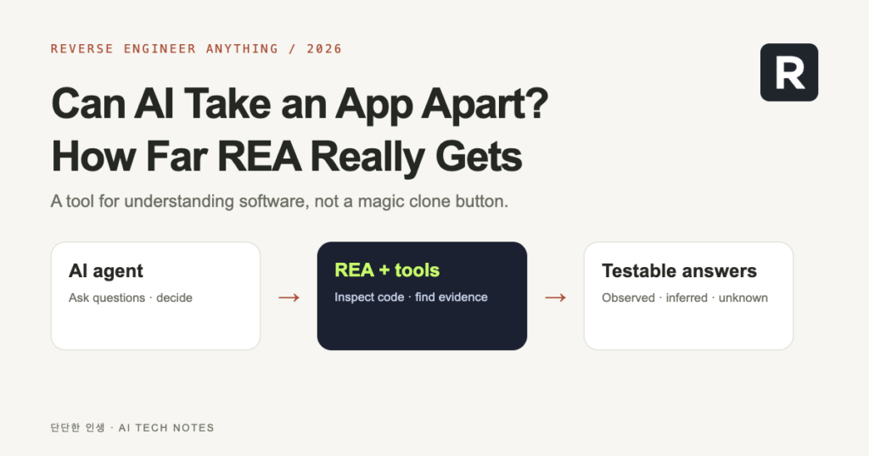The height and width of the screenshot is (456, 869).
Task: Click the 'Ask questions · decide' caption
Action: [131, 298]
